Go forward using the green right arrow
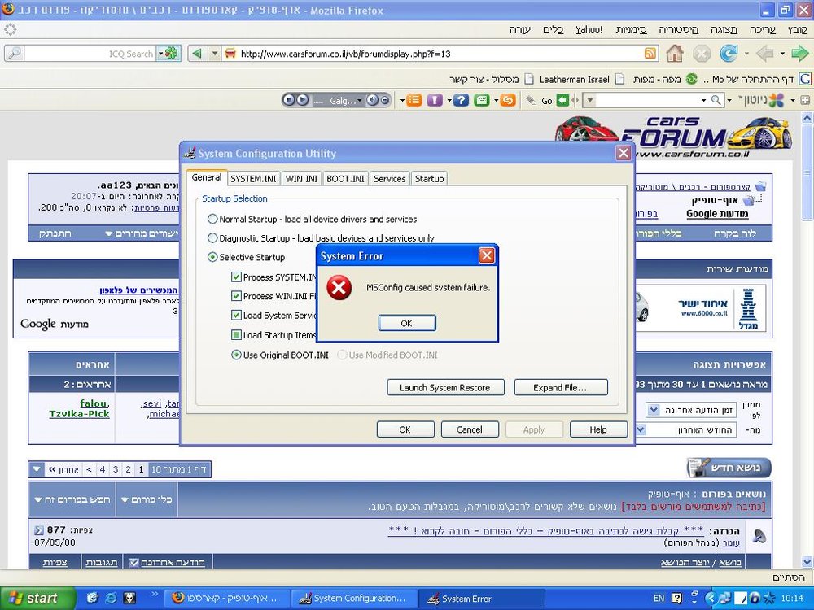 [x=799, y=53]
